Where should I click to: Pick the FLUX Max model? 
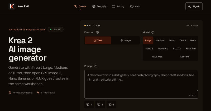pyautogui.click(x=157, y=57)
